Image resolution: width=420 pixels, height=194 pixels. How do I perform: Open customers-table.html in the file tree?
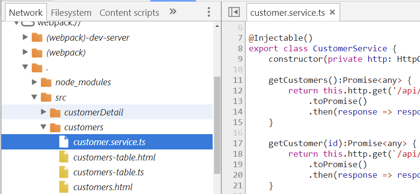(114, 158)
